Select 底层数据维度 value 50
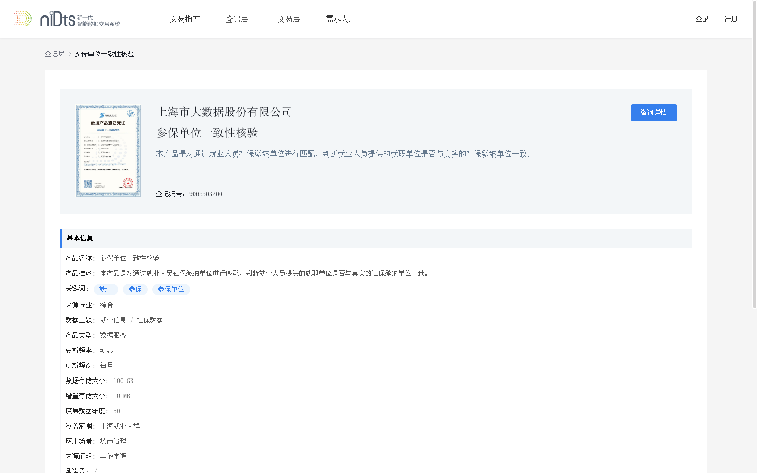Image resolution: width=757 pixels, height=473 pixels. [x=117, y=411]
